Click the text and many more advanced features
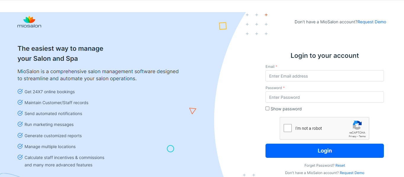 point(58,165)
